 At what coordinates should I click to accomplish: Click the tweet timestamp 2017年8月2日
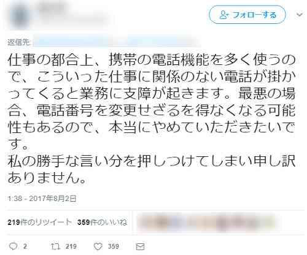42,199
